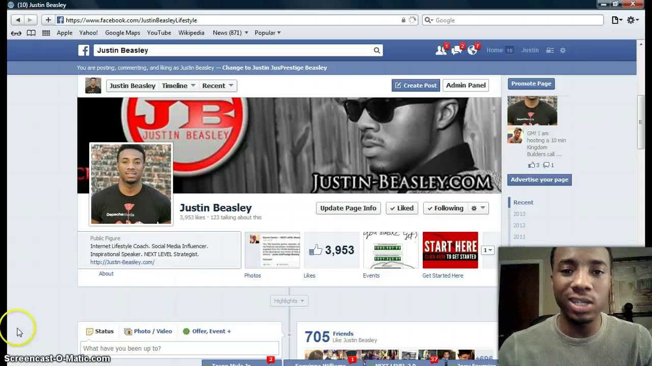
Task: Click comment icon on sidebar post
Action: [546, 165]
